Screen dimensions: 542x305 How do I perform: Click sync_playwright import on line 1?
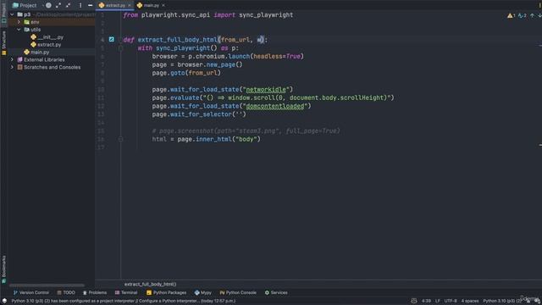[x=266, y=15]
